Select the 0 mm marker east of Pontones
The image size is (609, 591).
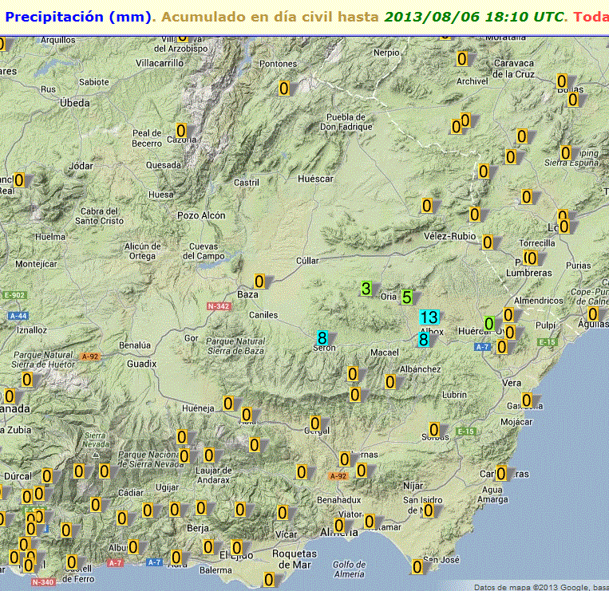[284, 89]
